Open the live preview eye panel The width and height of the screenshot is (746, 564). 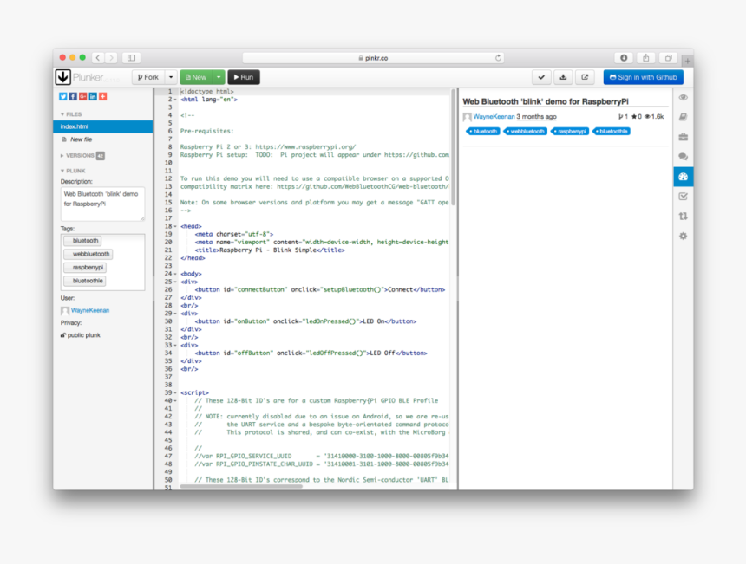click(x=684, y=97)
